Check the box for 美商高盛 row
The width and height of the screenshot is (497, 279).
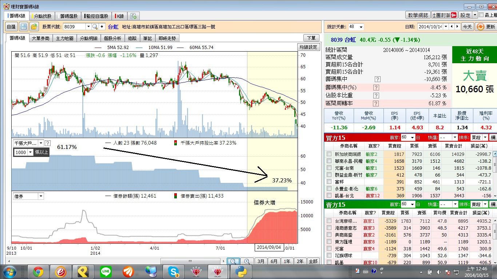[329, 235]
